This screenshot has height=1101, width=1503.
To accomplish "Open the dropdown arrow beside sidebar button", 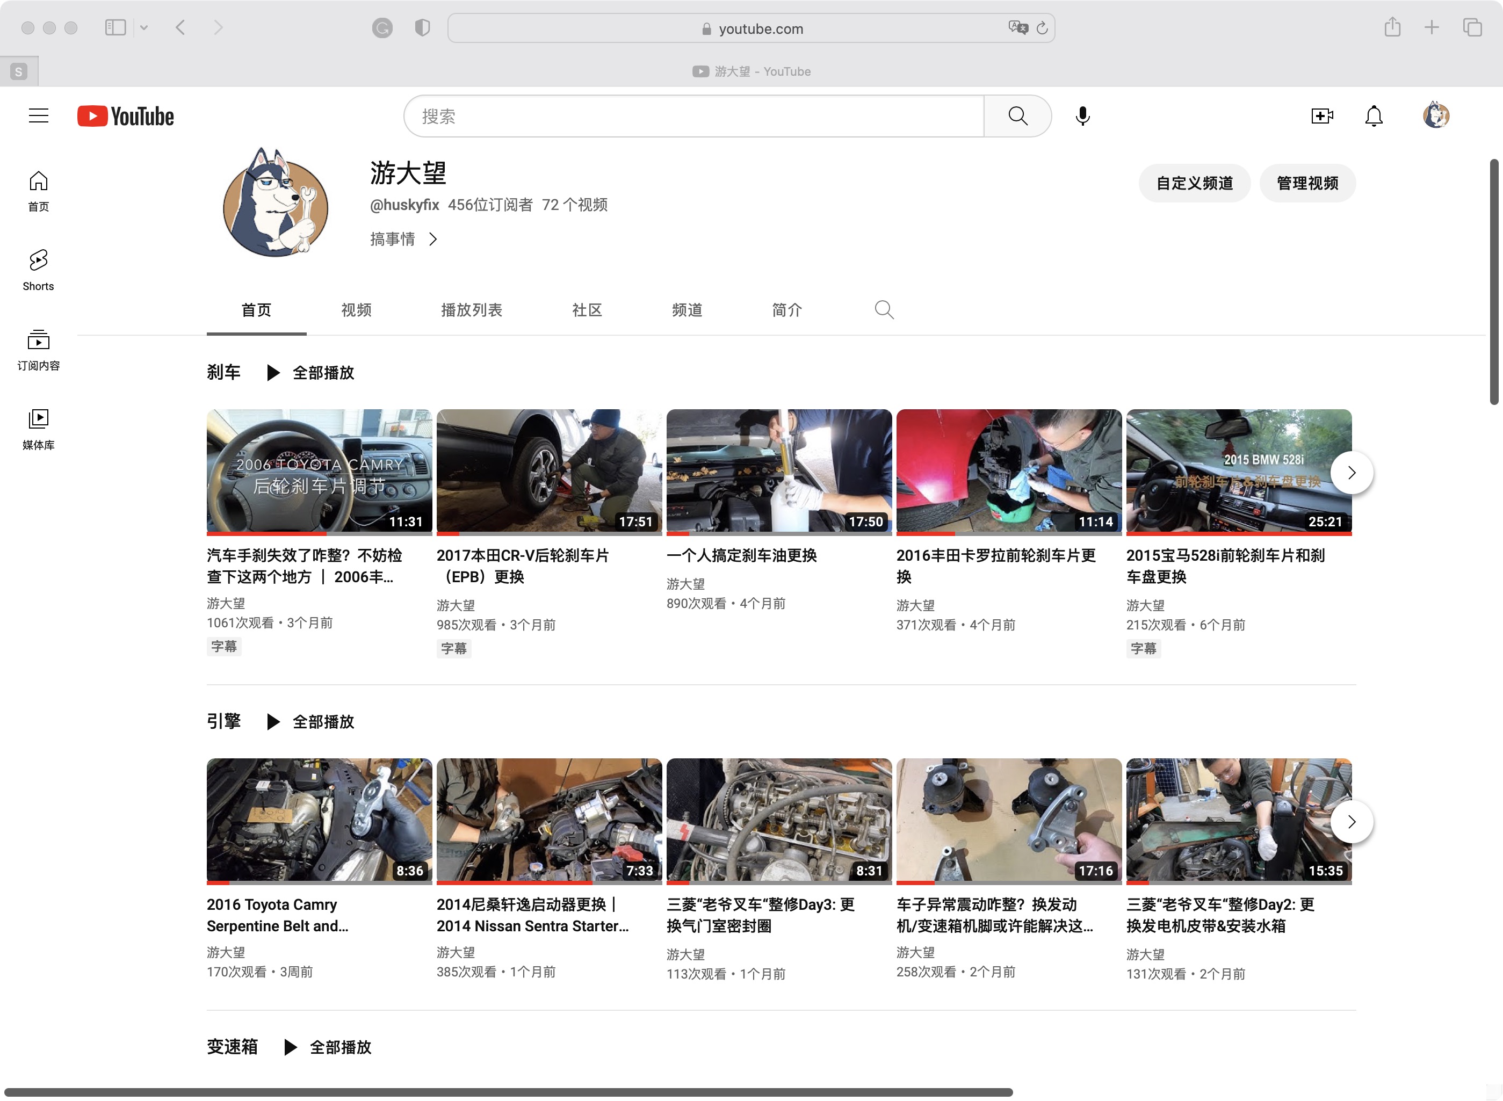I will click(144, 27).
